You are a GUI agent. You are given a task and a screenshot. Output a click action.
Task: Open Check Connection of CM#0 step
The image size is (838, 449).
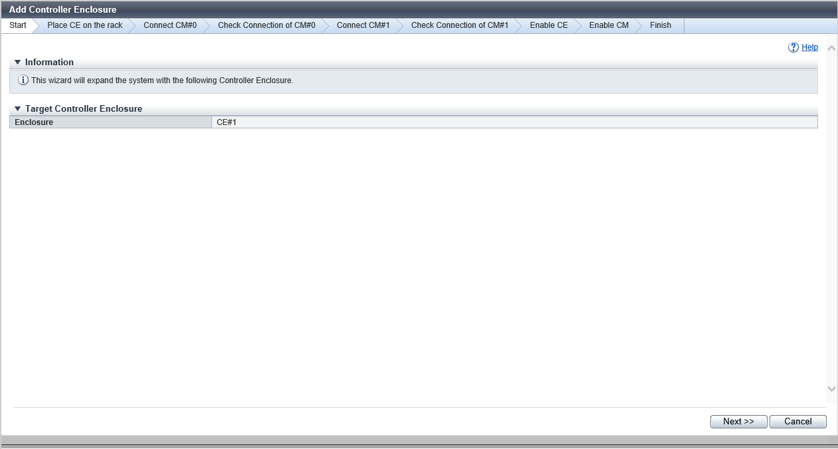[x=266, y=26]
